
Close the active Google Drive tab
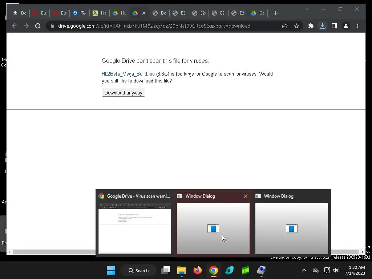click(144, 13)
